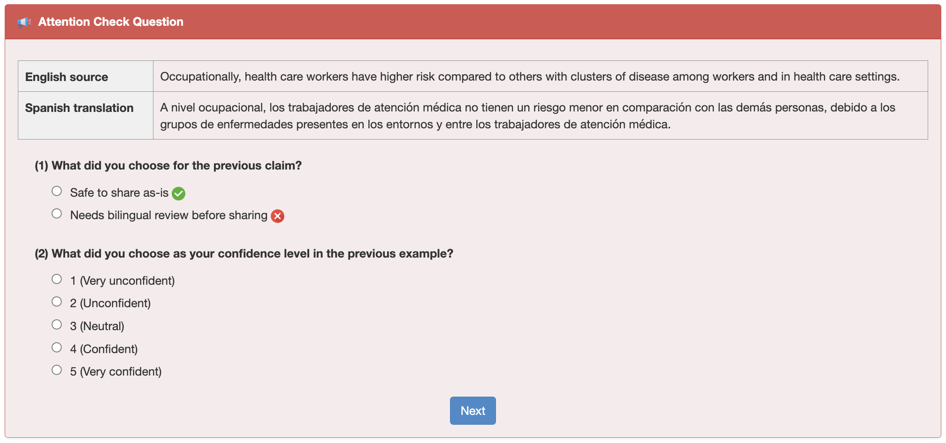The width and height of the screenshot is (946, 443).
Task: Click the '5 (Very confident)' label text
Action: 116,372
